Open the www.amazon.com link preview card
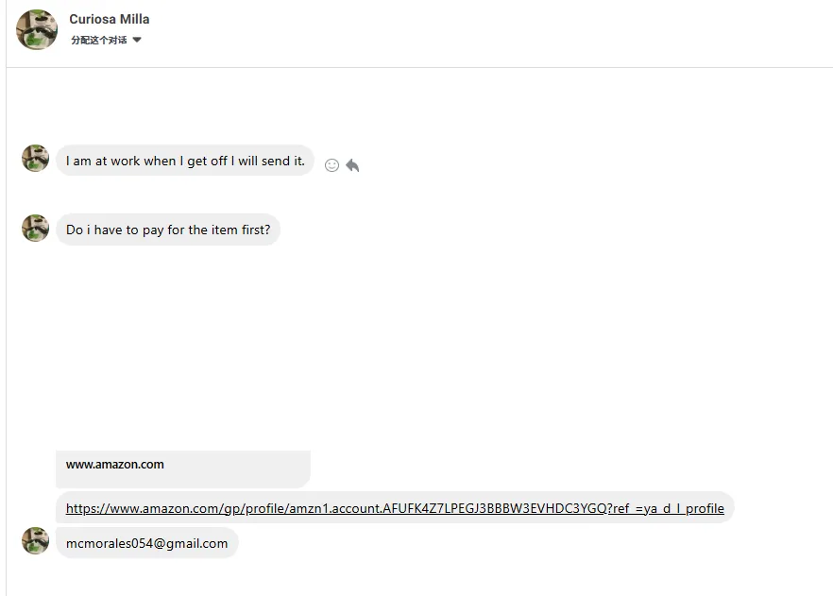Viewport: 833px width, 596px height. [183, 467]
